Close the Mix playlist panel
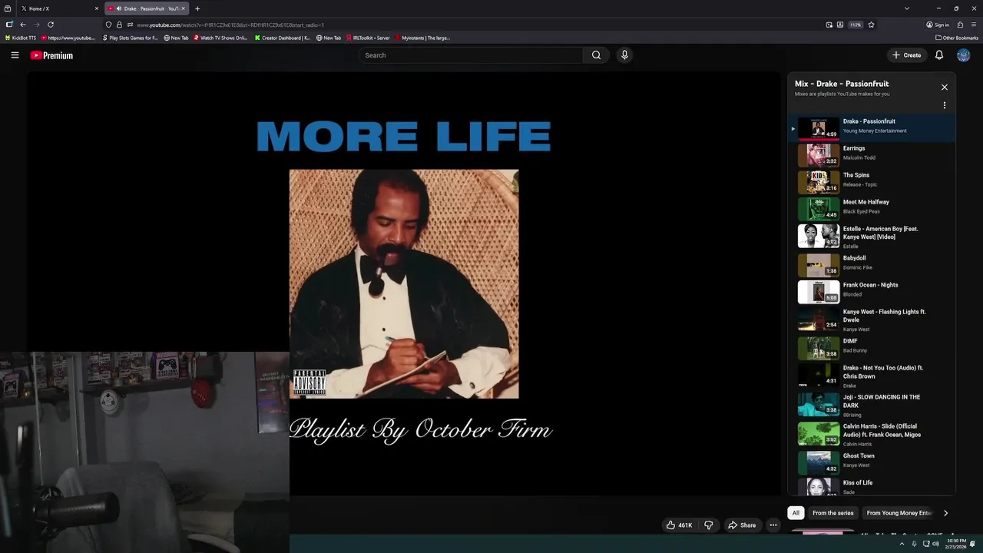 (945, 88)
